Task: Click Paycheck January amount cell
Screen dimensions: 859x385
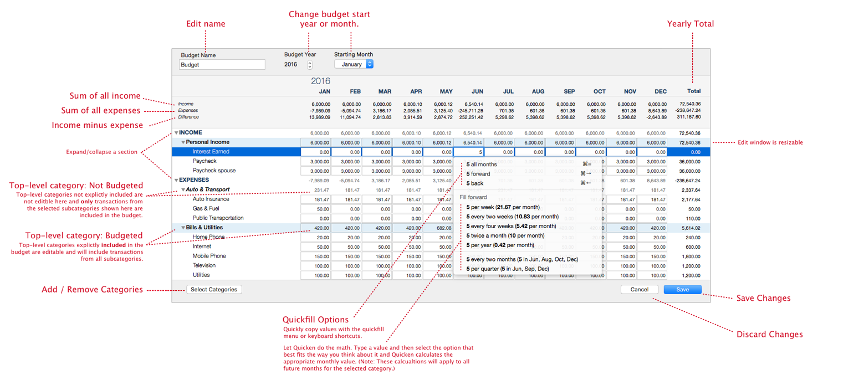Action: (x=316, y=162)
